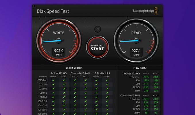Click Cinema DNG 1080 read value 391
Image resolution: width=195 pixels, height=115 pixels.
coord(156,106)
